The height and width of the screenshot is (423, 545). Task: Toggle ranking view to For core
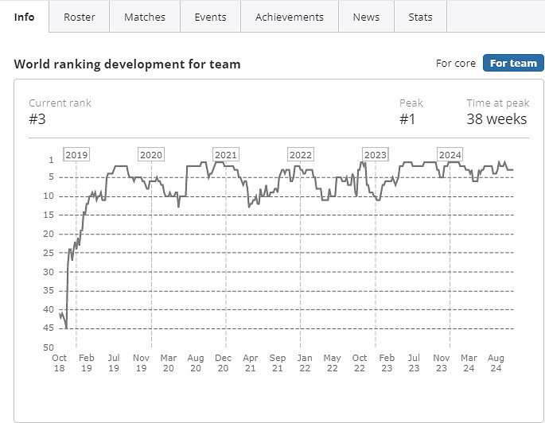tap(456, 63)
